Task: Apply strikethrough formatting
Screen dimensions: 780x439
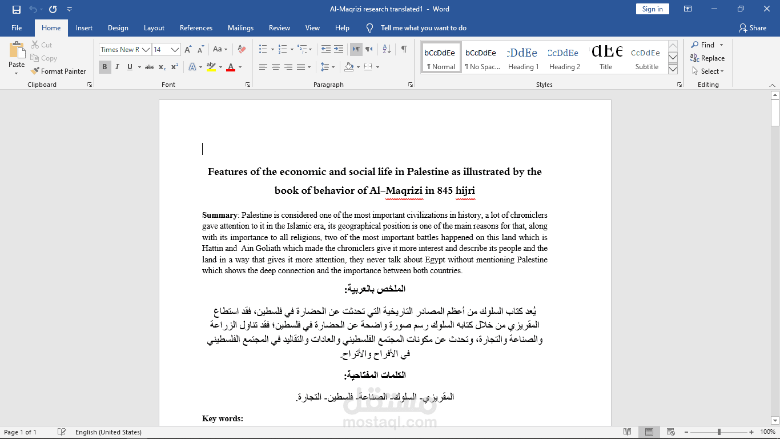Action: point(150,67)
